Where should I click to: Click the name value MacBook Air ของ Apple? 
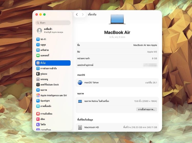145,45
